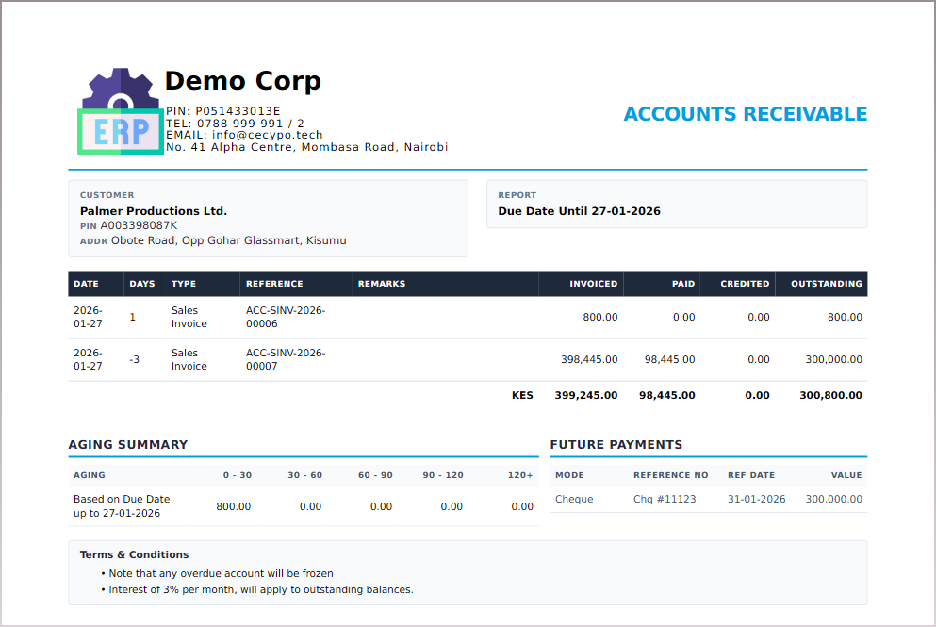Click the Obote Road, Opp Gohar Glassmart address
This screenshot has height=627, width=936.
(x=229, y=240)
